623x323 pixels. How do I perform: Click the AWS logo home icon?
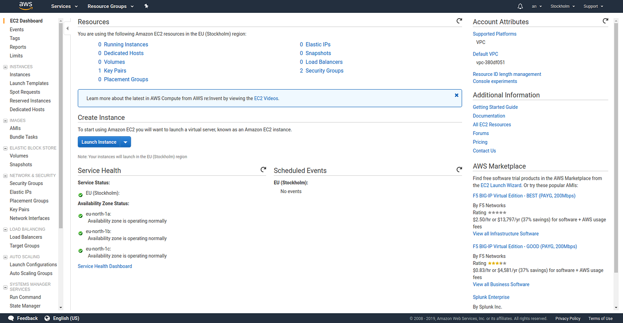(26, 6)
